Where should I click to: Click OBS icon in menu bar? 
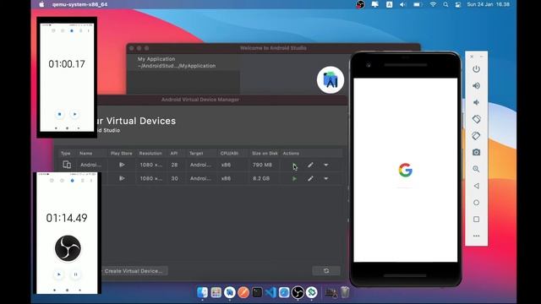[360, 4]
